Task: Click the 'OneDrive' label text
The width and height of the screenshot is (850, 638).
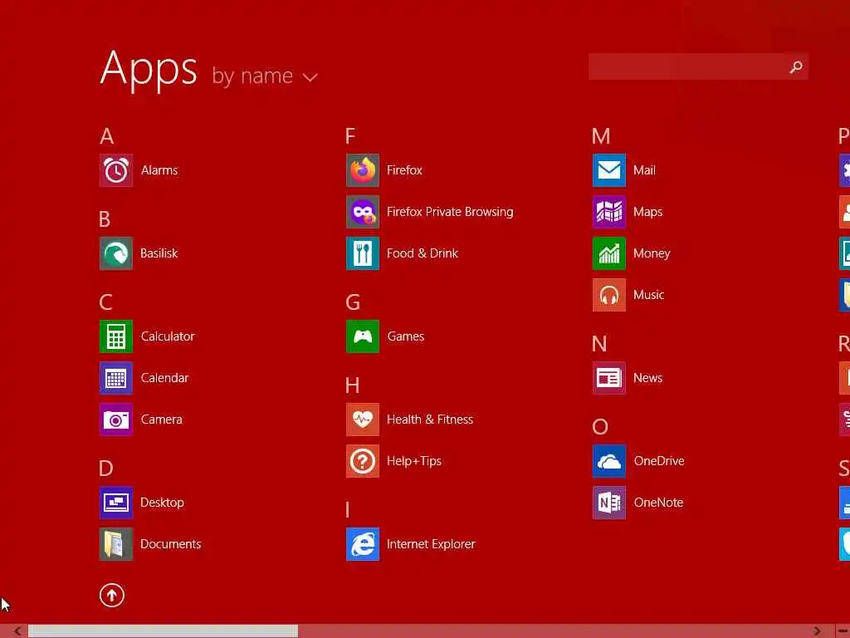Action: click(659, 461)
